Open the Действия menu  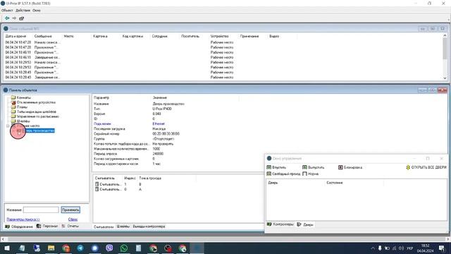click(x=23, y=11)
